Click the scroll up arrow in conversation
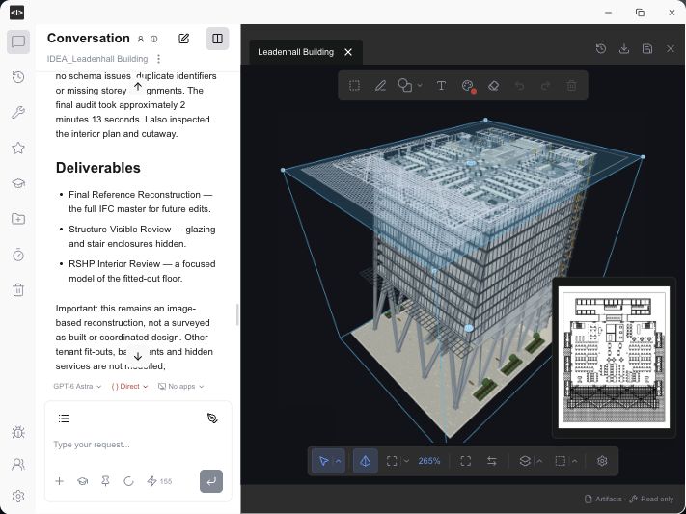686x514 pixels. [x=138, y=86]
